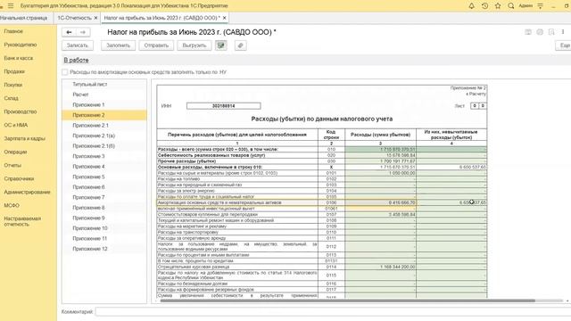Click the Записать button

78,45
